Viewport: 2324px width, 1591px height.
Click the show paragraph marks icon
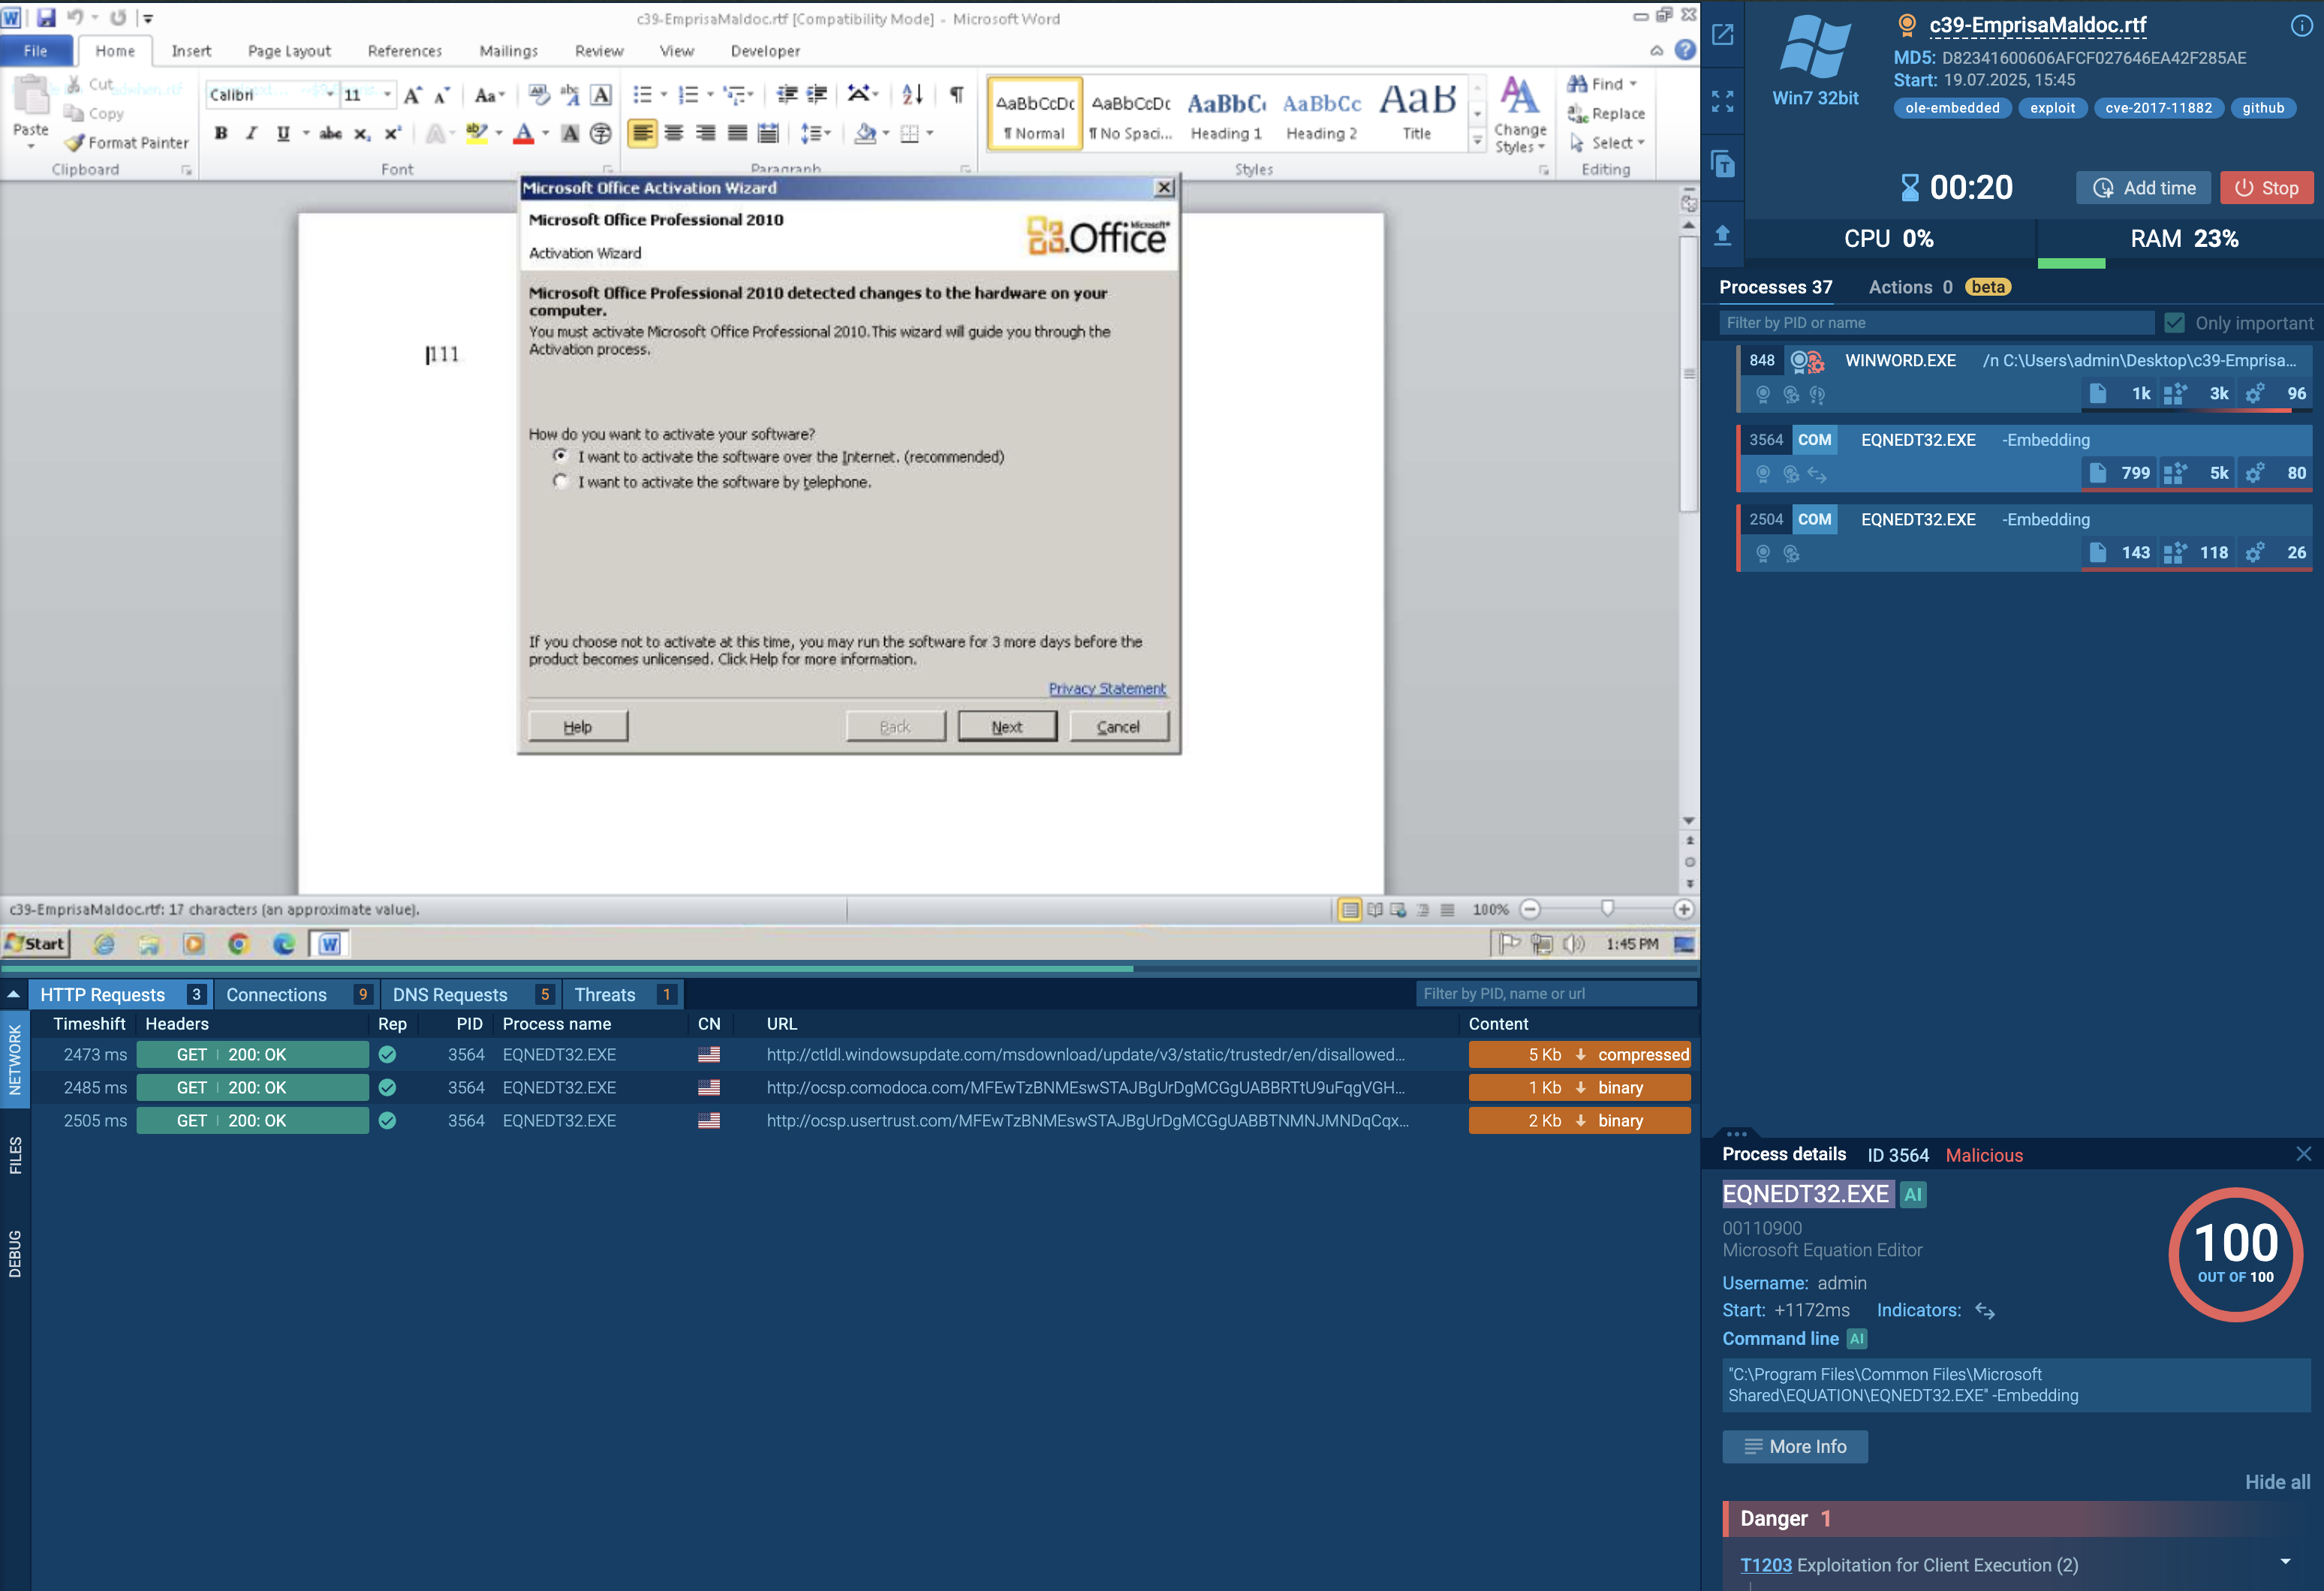pyautogui.click(x=956, y=95)
